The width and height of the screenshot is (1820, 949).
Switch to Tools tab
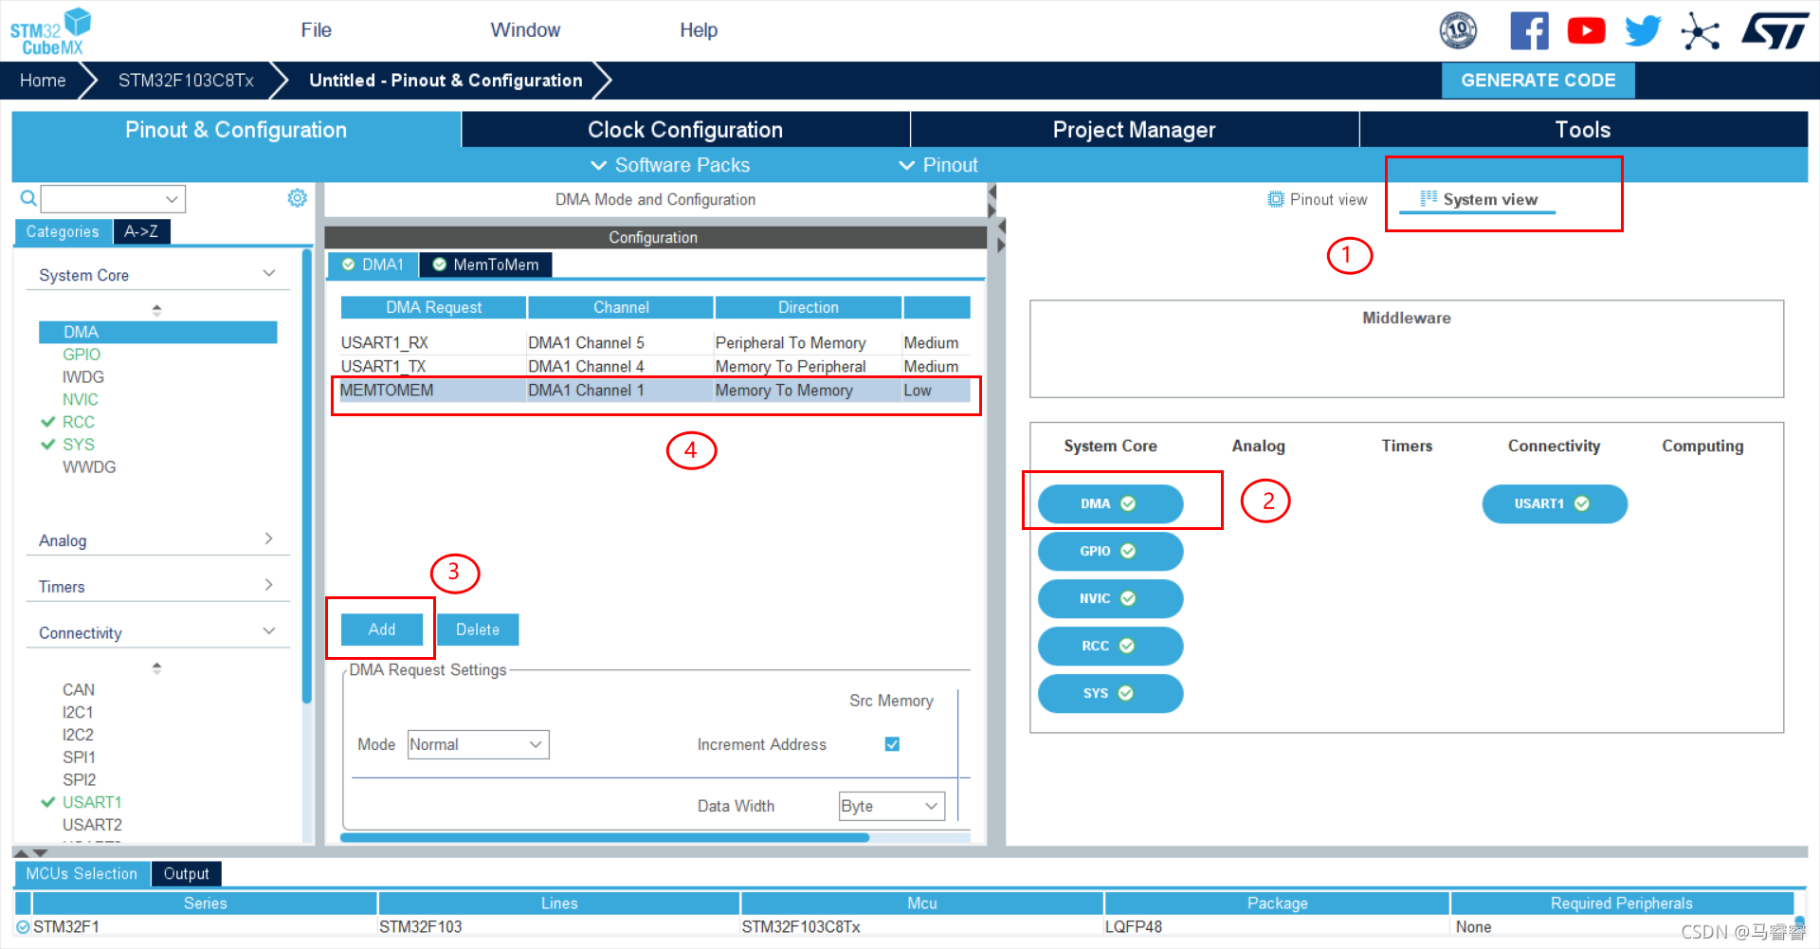coord(1583,130)
